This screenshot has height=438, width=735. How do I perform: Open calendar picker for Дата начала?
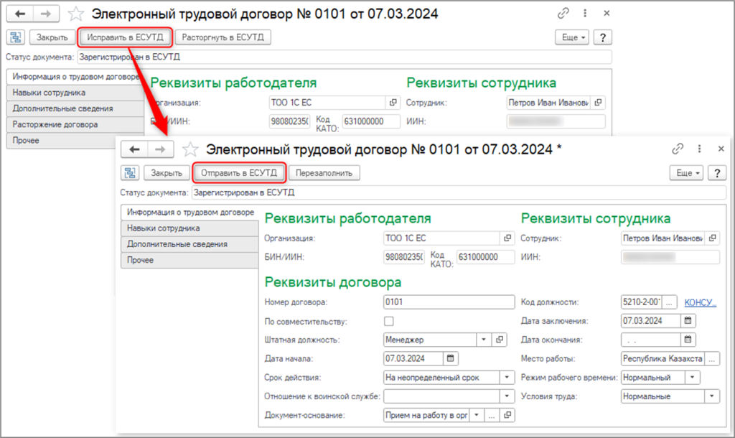point(451,358)
